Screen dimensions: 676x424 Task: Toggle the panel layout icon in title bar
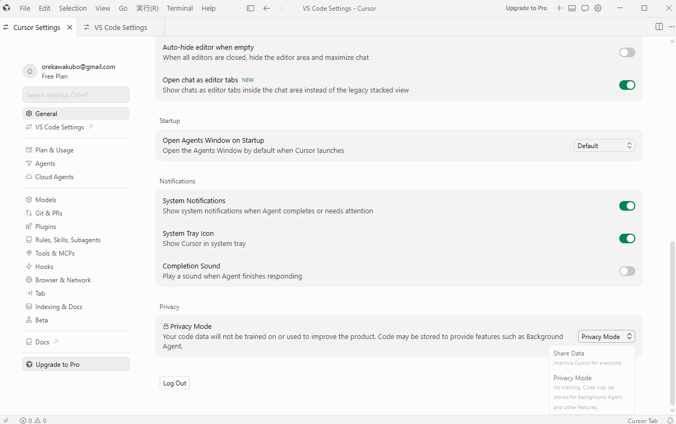pyautogui.click(x=572, y=8)
